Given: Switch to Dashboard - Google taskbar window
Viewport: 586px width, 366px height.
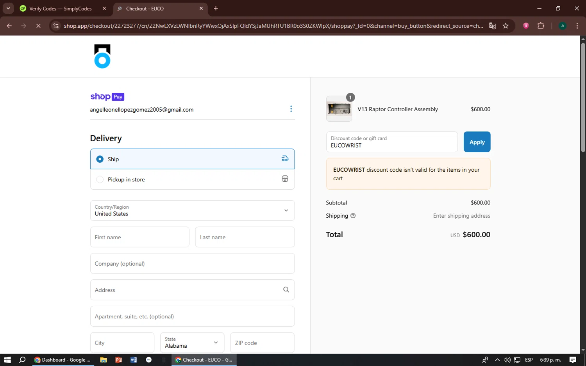Looking at the screenshot, I should click(x=63, y=360).
